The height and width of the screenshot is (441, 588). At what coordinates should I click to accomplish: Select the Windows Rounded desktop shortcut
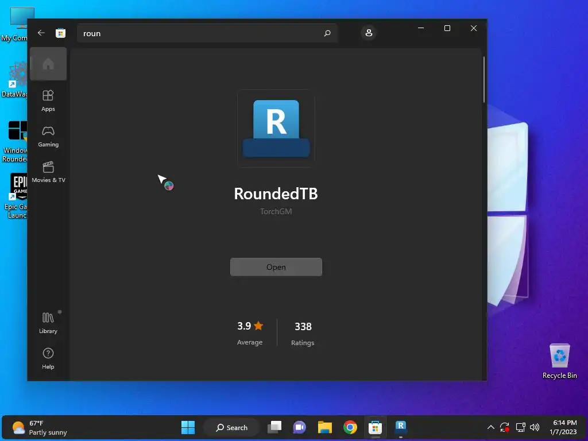14,141
